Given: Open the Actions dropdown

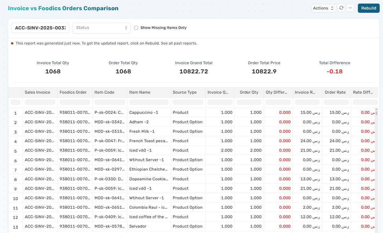Looking at the screenshot, I should pos(323,8).
